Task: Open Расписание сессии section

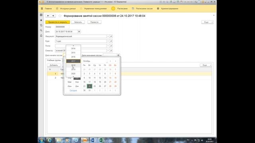Action: coord(142,9)
